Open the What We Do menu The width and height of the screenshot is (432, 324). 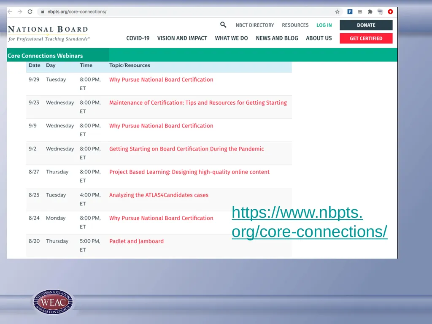232,38
